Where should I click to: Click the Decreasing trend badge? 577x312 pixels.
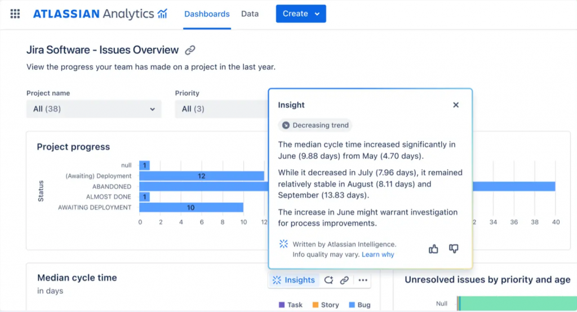(x=316, y=125)
